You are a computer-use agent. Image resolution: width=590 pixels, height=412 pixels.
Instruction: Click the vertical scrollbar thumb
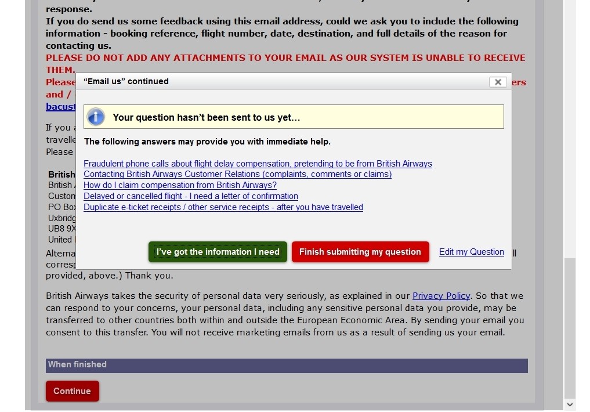pyautogui.click(x=570, y=328)
